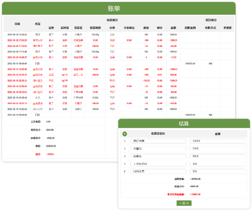This screenshot has width=252, height=211.
Task: Select discount name field in row 5
Action: coord(158,171)
